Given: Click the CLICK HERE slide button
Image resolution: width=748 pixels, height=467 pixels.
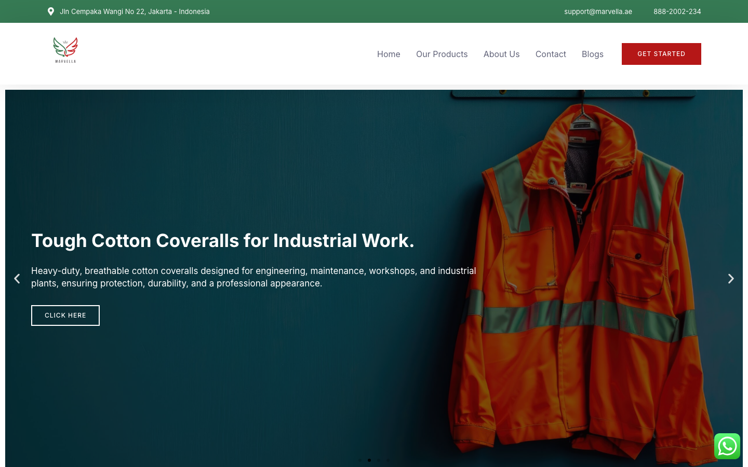Looking at the screenshot, I should [x=65, y=315].
